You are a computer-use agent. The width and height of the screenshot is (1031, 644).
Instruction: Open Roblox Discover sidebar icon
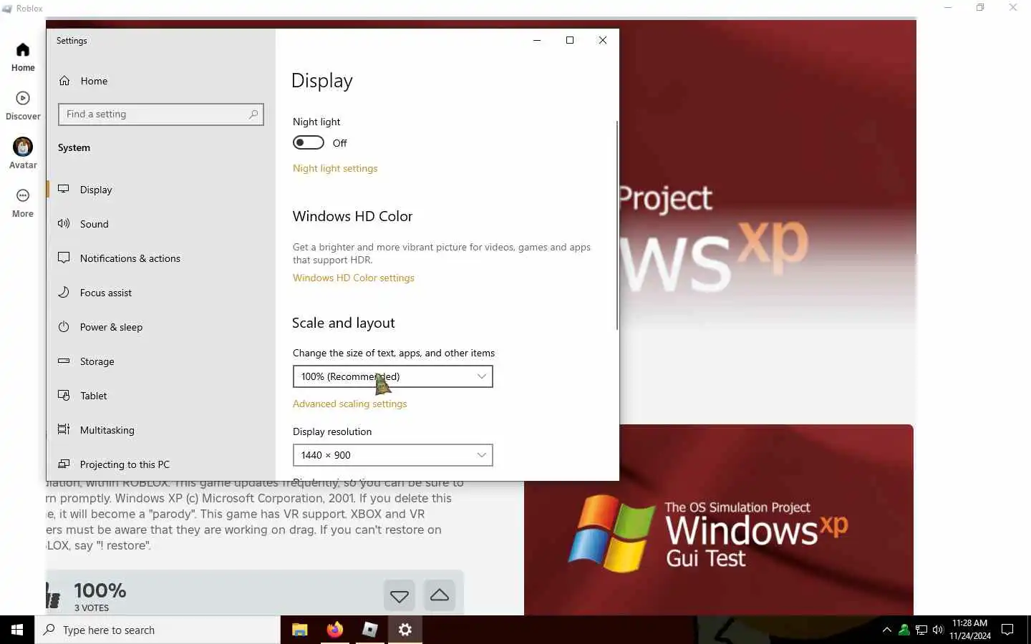point(23,99)
